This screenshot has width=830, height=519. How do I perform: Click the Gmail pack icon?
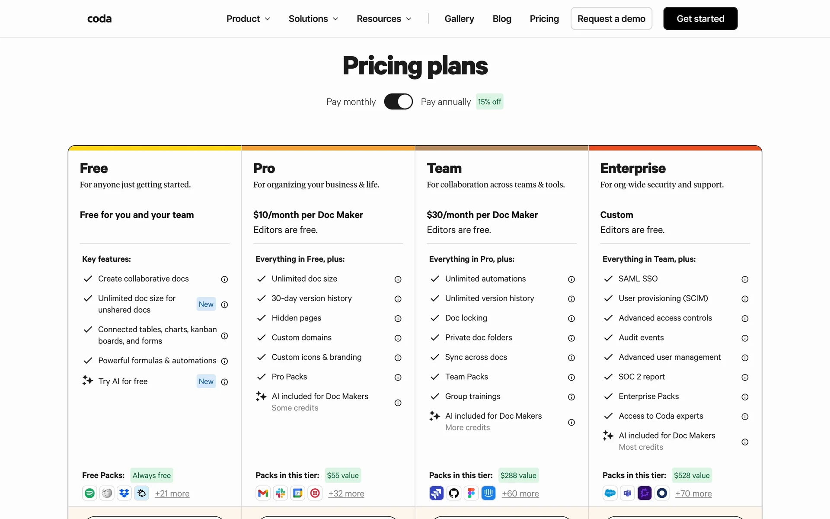(x=263, y=493)
